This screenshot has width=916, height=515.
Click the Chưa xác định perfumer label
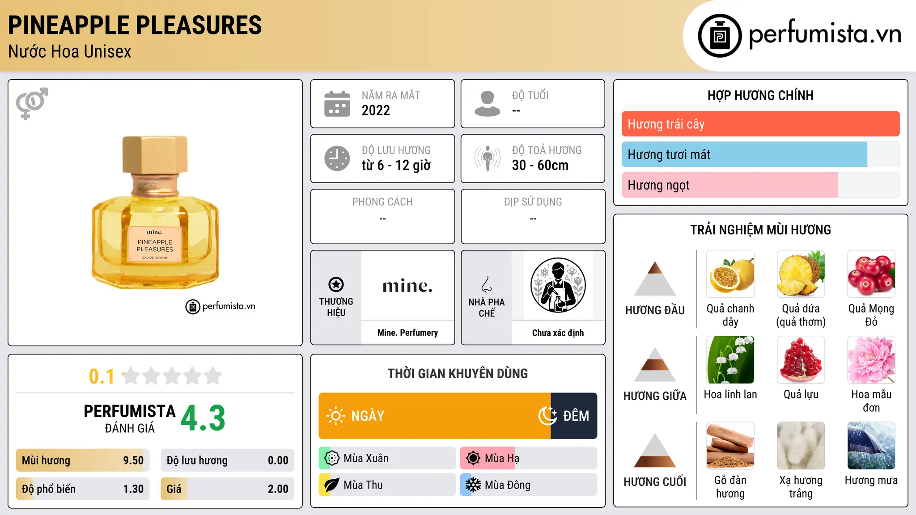558,333
